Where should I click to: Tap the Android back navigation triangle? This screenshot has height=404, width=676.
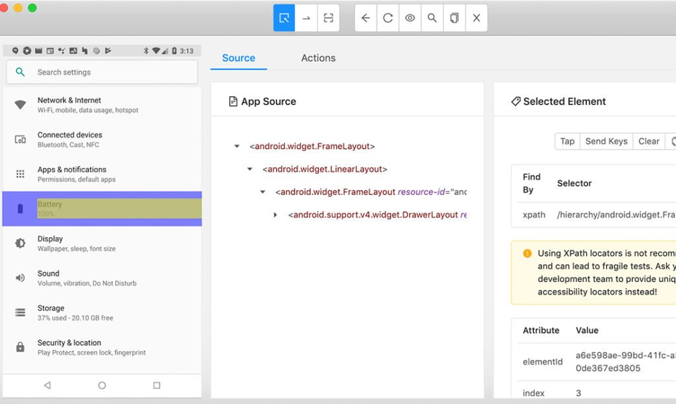pyautogui.click(x=48, y=385)
